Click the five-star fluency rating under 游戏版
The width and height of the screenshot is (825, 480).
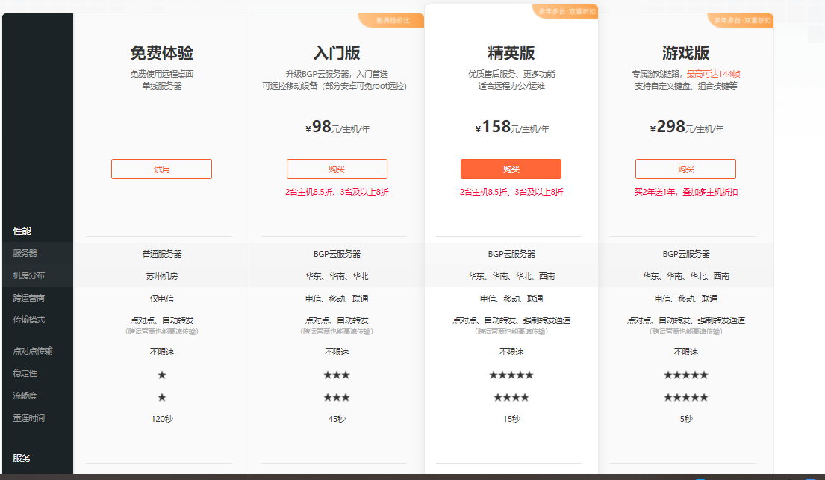[x=685, y=398]
